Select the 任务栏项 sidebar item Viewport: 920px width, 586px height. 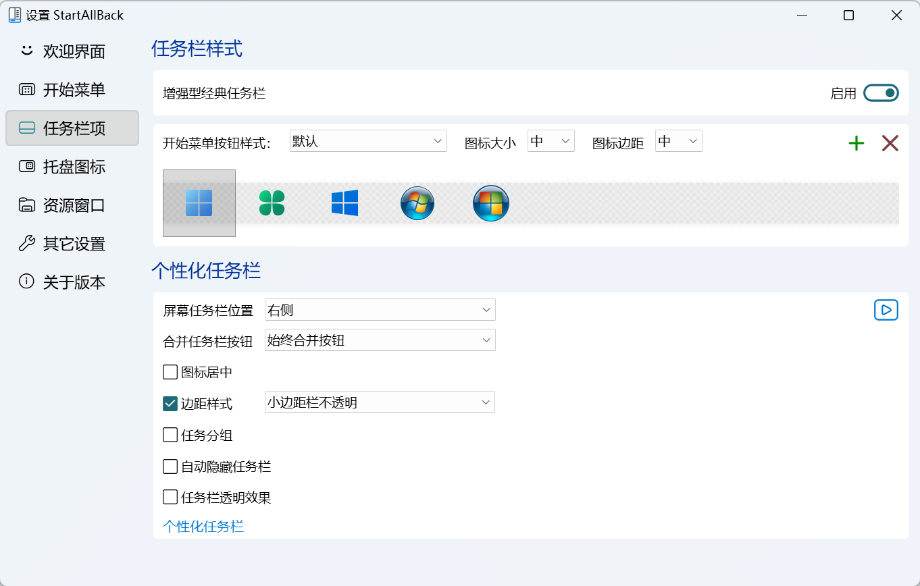click(x=72, y=128)
